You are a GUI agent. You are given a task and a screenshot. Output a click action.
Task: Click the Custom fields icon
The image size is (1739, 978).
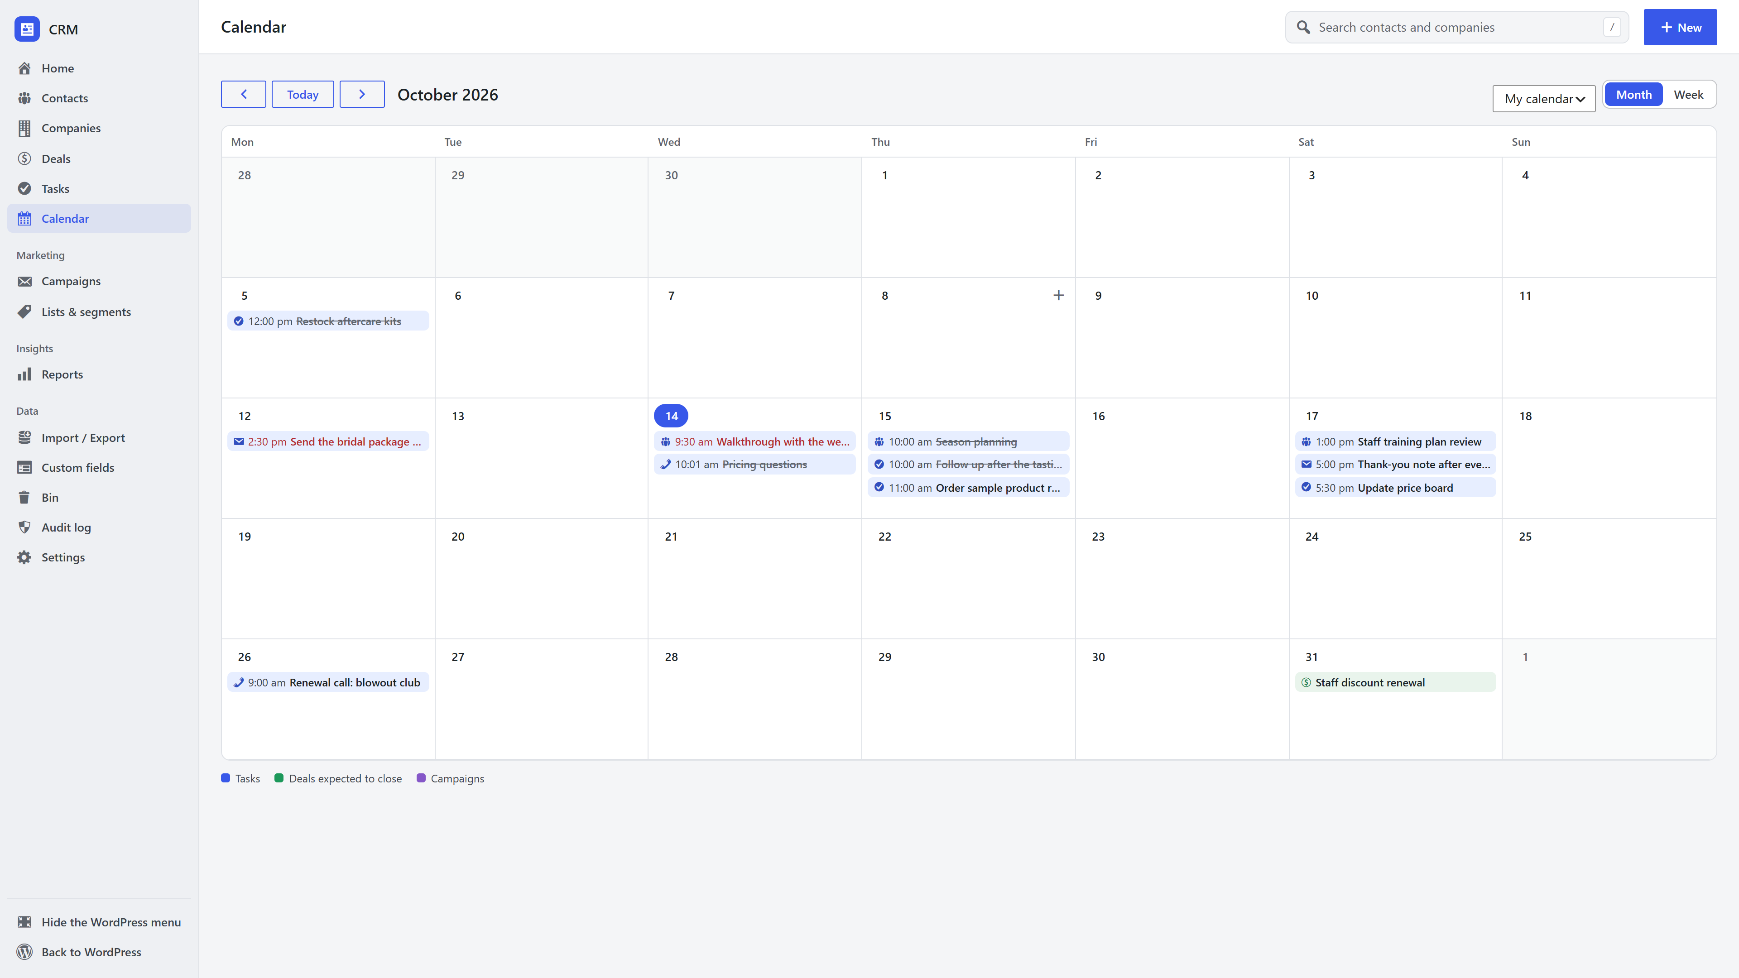tap(25, 468)
